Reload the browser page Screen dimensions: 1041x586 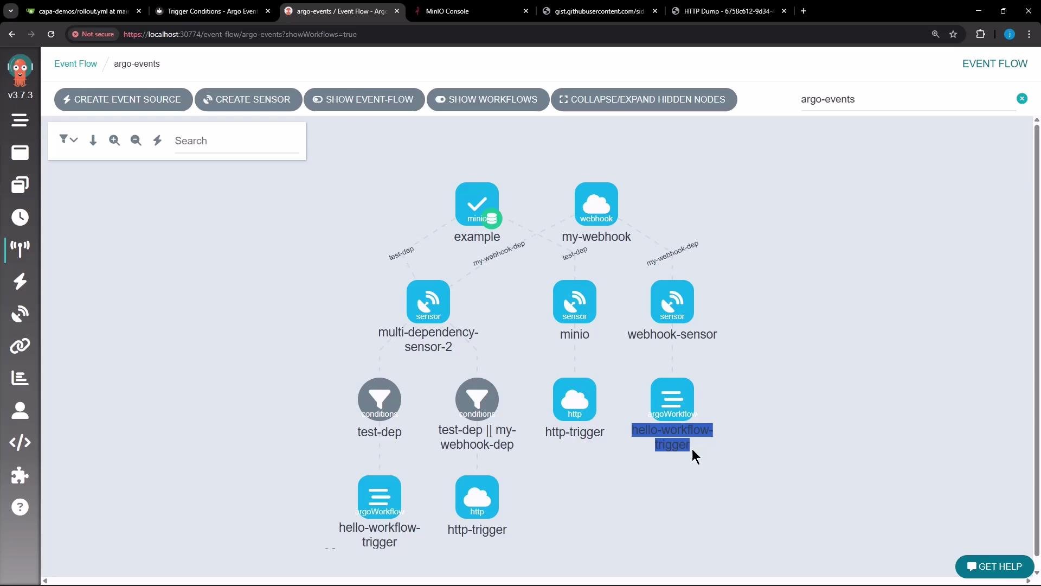[51, 34]
